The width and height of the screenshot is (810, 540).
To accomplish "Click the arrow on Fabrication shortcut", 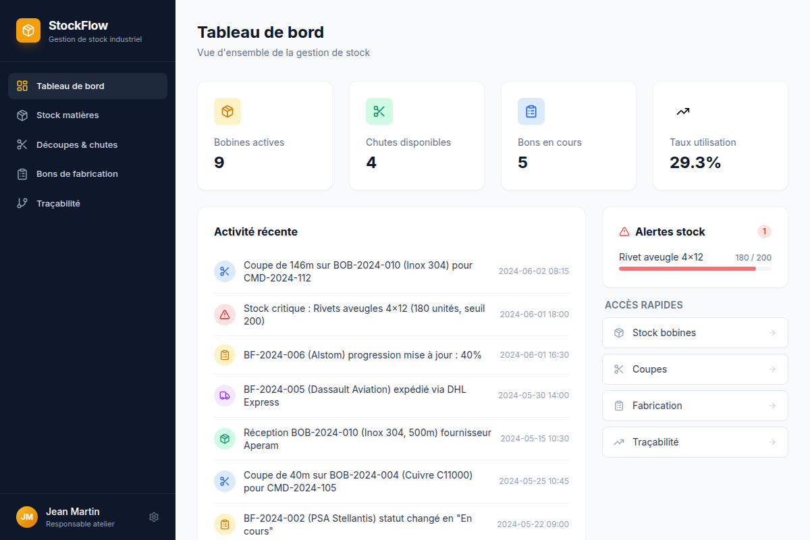I will [772, 406].
